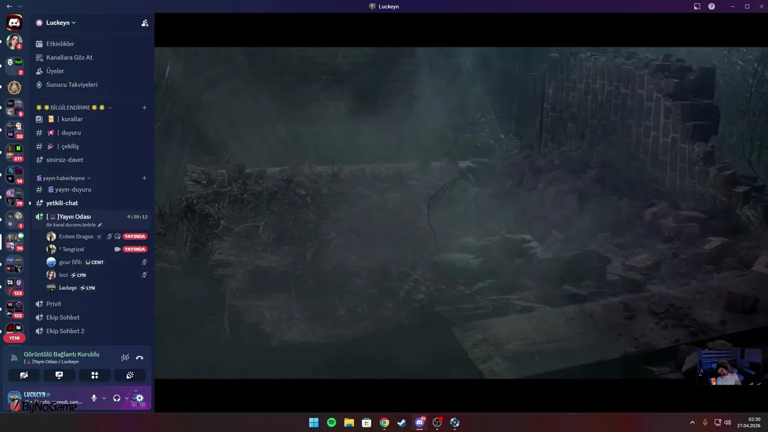Click the invite people icon beside Luckeyn
The height and width of the screenshot is (432, 768).
click(145, 23)
